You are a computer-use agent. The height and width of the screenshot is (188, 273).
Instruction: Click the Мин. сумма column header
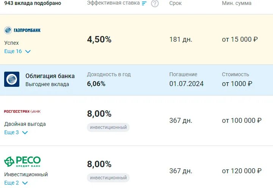coord(237,3)
